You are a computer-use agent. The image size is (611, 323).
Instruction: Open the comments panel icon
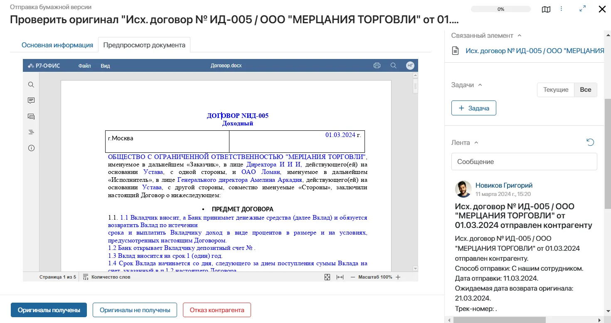pos(31,100)
